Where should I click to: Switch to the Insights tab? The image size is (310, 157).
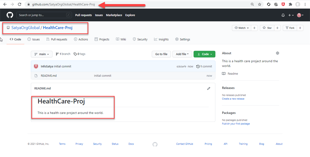pyautogui.click(x=161, y=39)
